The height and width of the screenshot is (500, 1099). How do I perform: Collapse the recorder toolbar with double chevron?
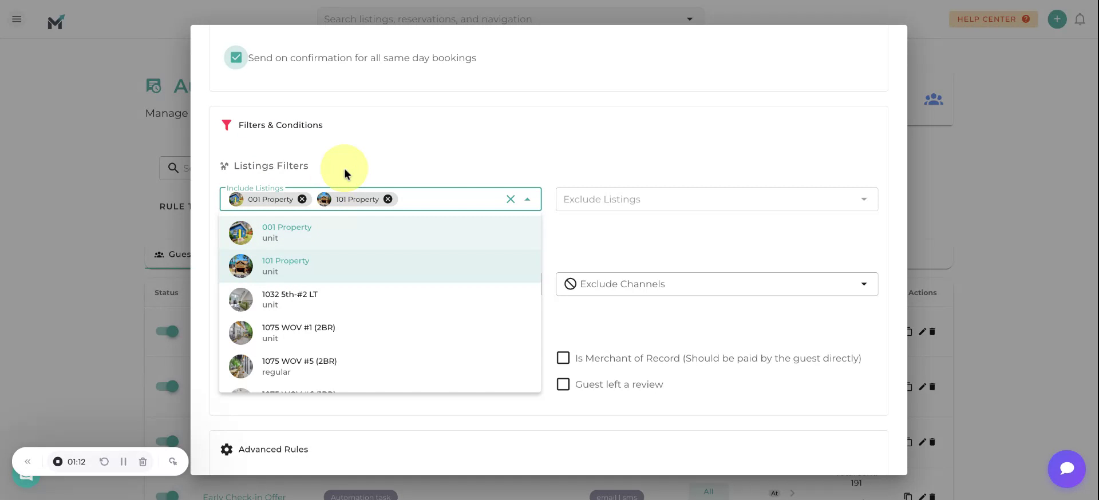[27, 462]
